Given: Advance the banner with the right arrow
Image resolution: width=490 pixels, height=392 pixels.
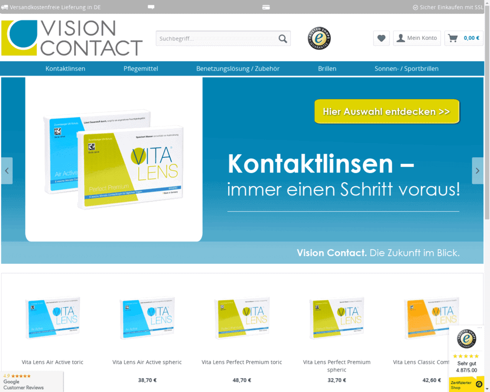Looking at the screenshot, I should click(x=477, y=170).
